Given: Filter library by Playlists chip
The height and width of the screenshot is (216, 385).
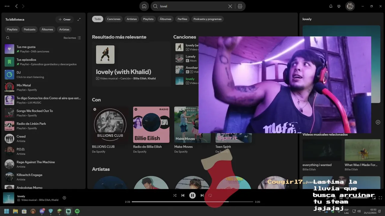Looking at the screenshot, I should (x=12, y=29).
